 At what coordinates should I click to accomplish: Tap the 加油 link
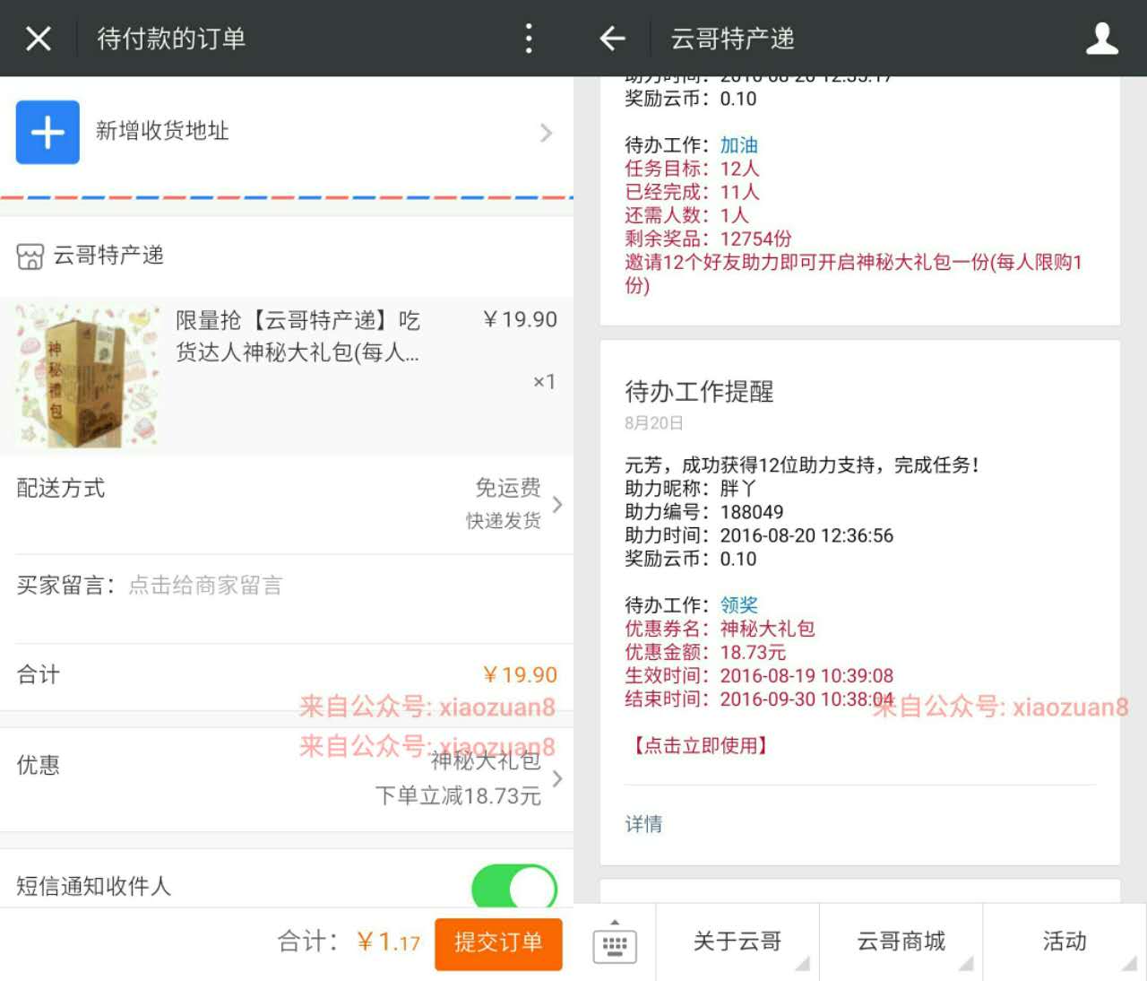739,145
